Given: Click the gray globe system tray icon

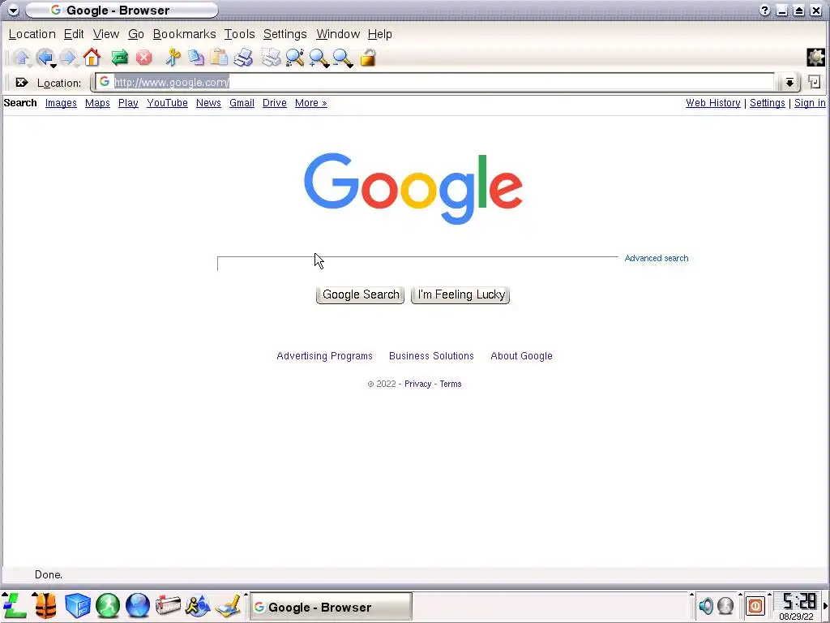Looking at the screenshot, I should [x=725, y=605].
